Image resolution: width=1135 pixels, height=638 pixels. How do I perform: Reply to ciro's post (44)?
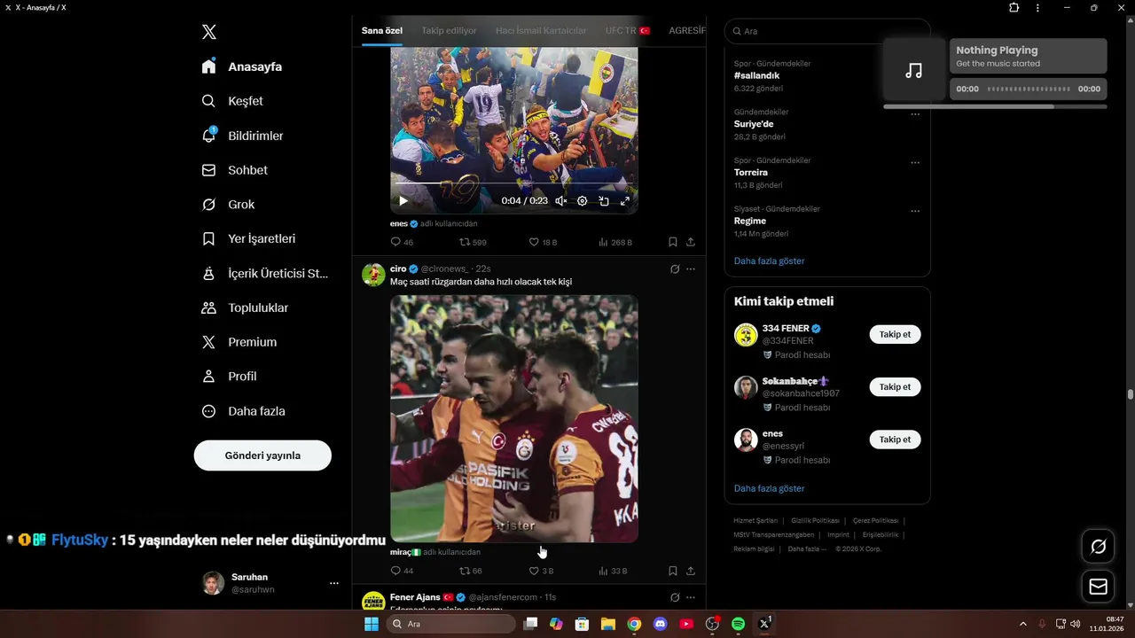tap(402, 572)
